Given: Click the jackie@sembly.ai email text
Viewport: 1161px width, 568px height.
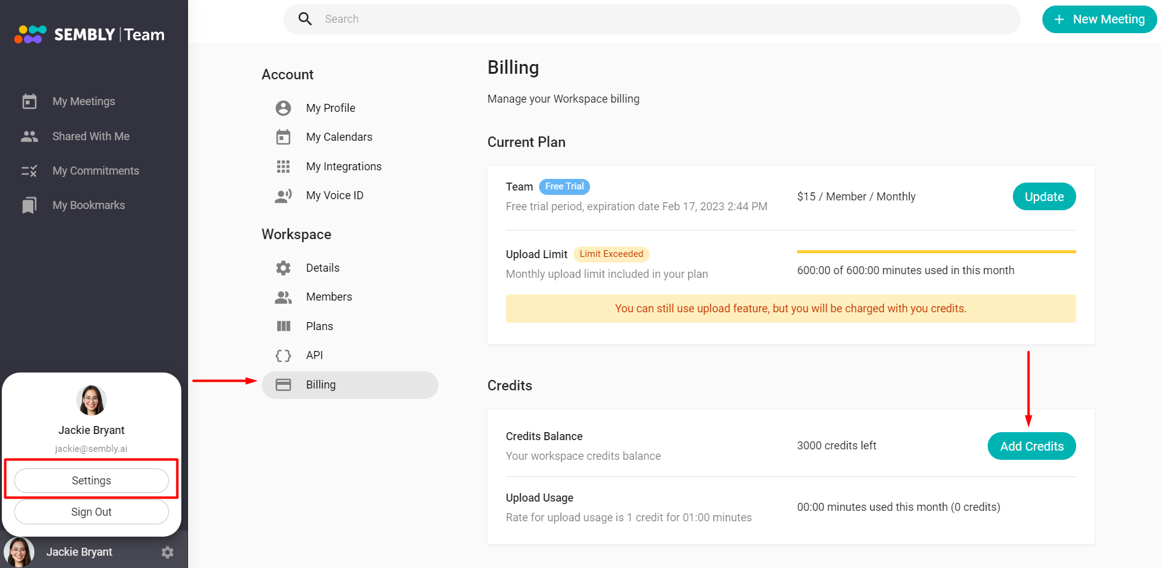Looking at the screenshot, I should pyautogui.click(x=92, y=449).
